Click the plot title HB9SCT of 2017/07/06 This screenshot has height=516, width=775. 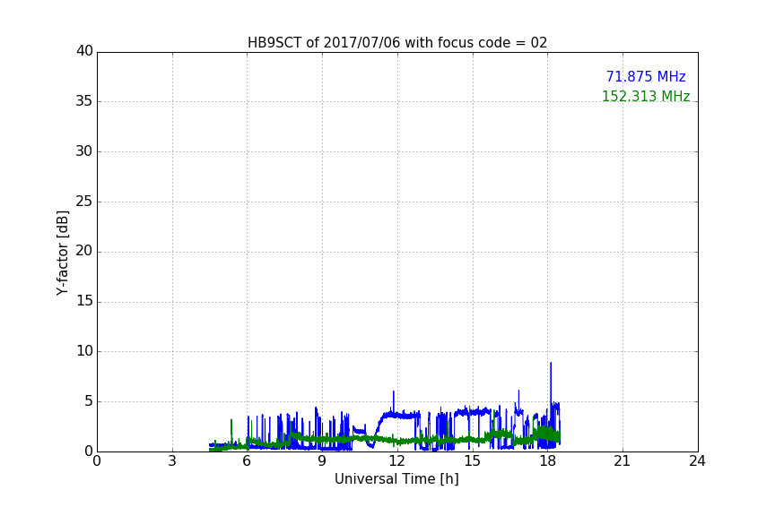point(397,43)
